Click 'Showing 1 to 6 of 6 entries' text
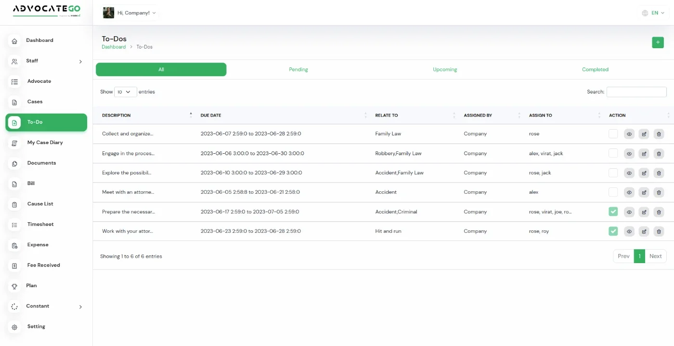The image size is (674, 346). (x=131, y=256)
